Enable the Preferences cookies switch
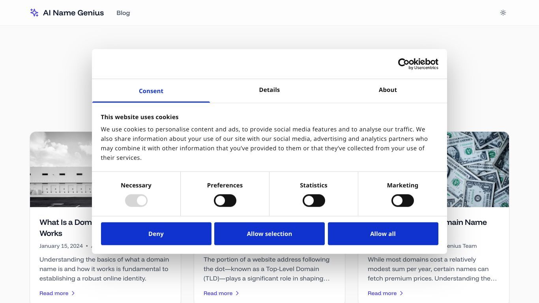 coord(225,200)
